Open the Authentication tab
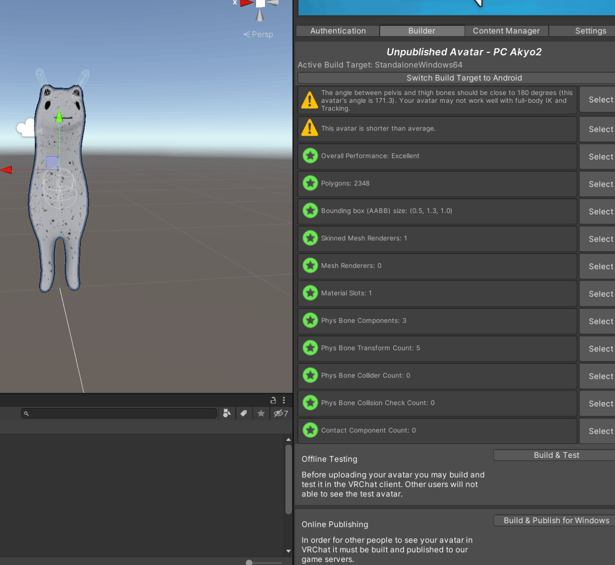The image size is (615, 565). point(338,31)
